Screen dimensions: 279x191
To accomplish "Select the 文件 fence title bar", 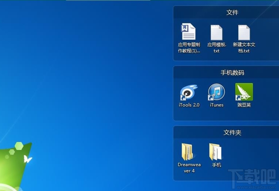I will tap(226, 12).
